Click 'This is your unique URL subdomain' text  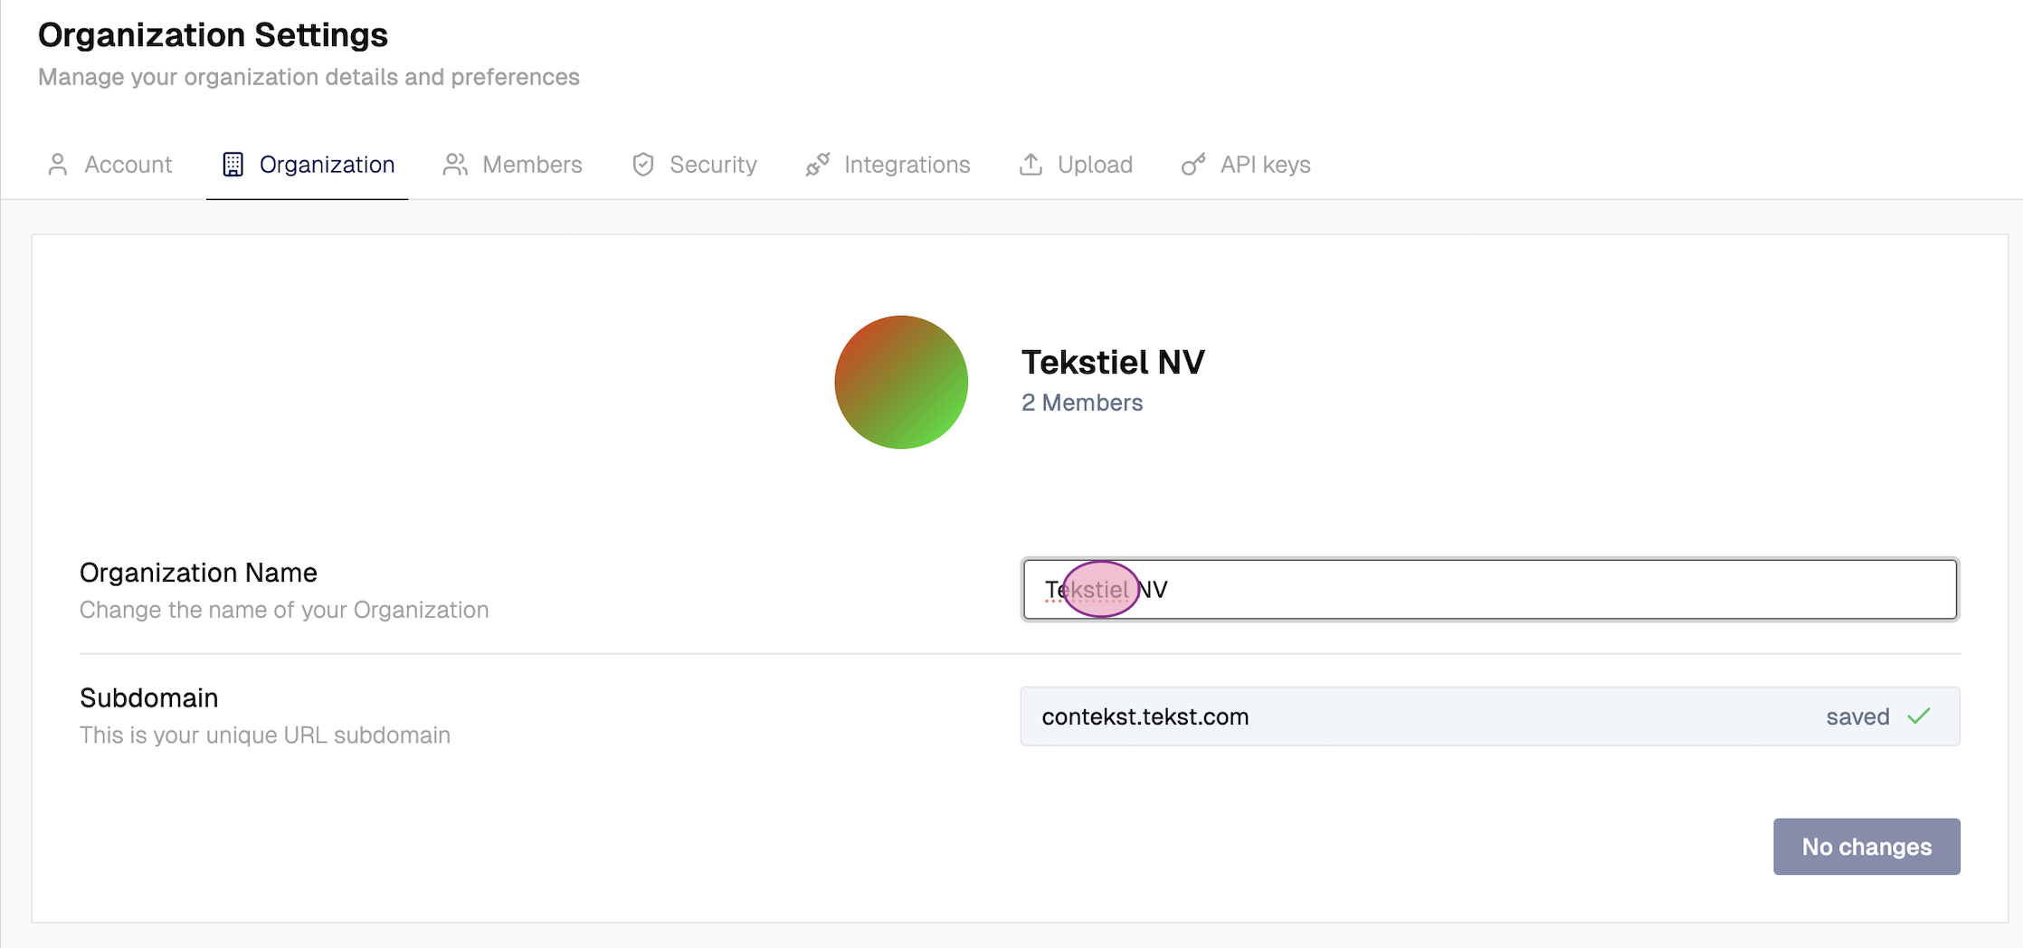(x=265, y=735)
